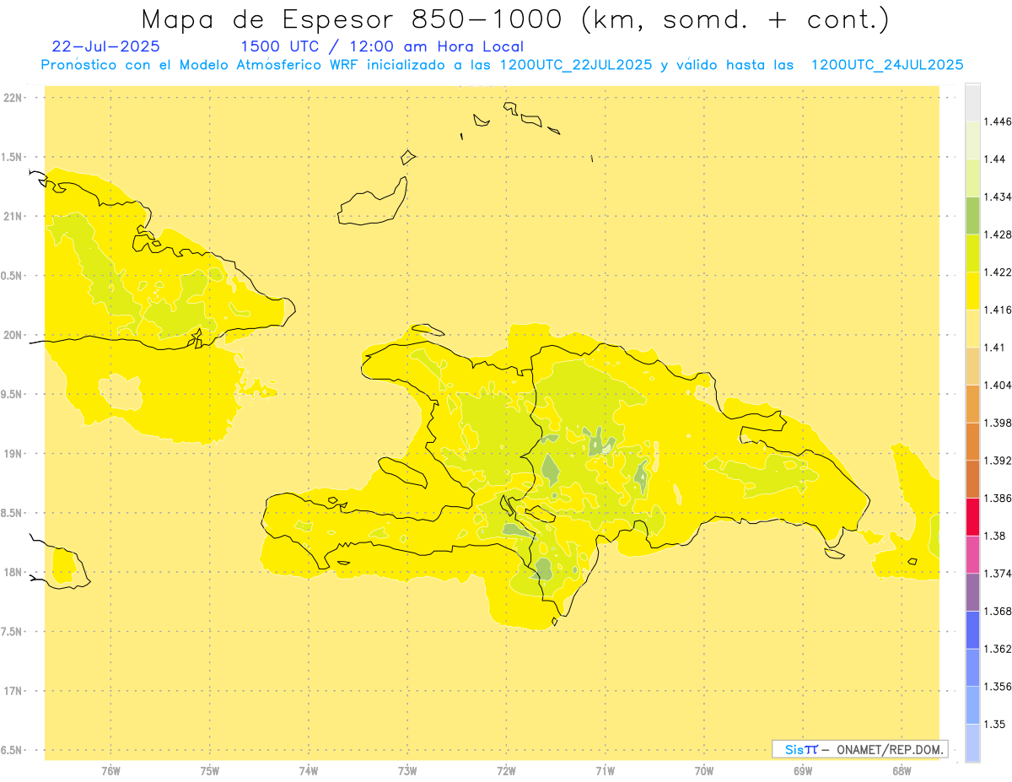Click the legend value '1.362'
Image resolution: width=1012 pixels, height=782 pixels.
998,649
